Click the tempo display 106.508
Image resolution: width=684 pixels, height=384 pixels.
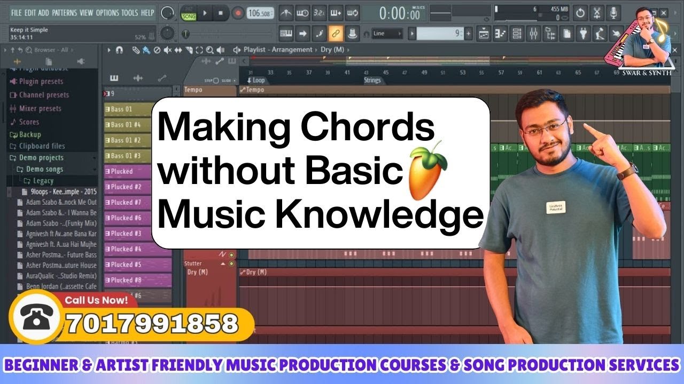click(261, 12)
